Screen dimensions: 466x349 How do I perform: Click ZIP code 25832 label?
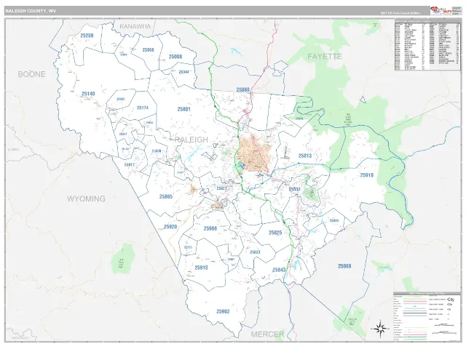(294, 189)
